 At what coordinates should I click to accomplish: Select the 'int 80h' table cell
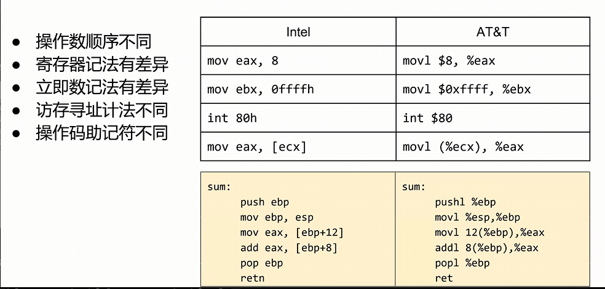click(x=298, y=117)
